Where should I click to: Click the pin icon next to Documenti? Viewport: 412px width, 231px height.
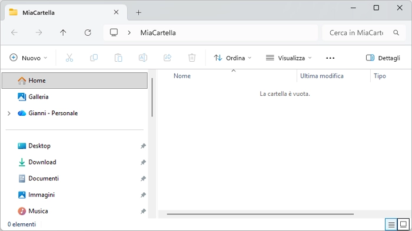pos(143,179)
